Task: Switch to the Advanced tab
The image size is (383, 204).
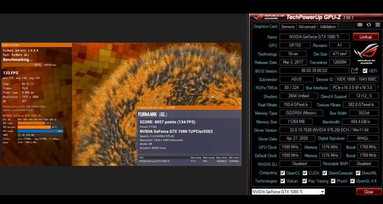Action: (307, 27)
